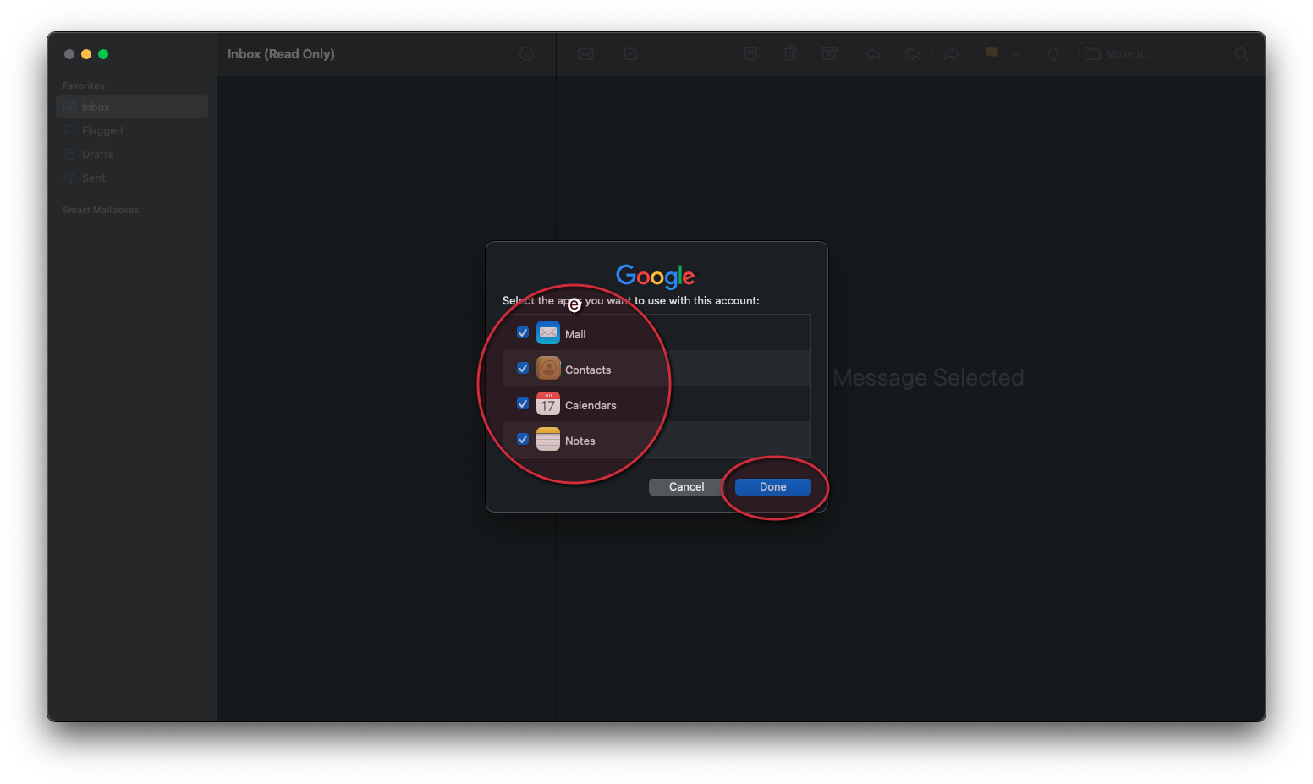Click the Notes label text
Screen dimensions: 1313x784
click(x=580, y=441)
